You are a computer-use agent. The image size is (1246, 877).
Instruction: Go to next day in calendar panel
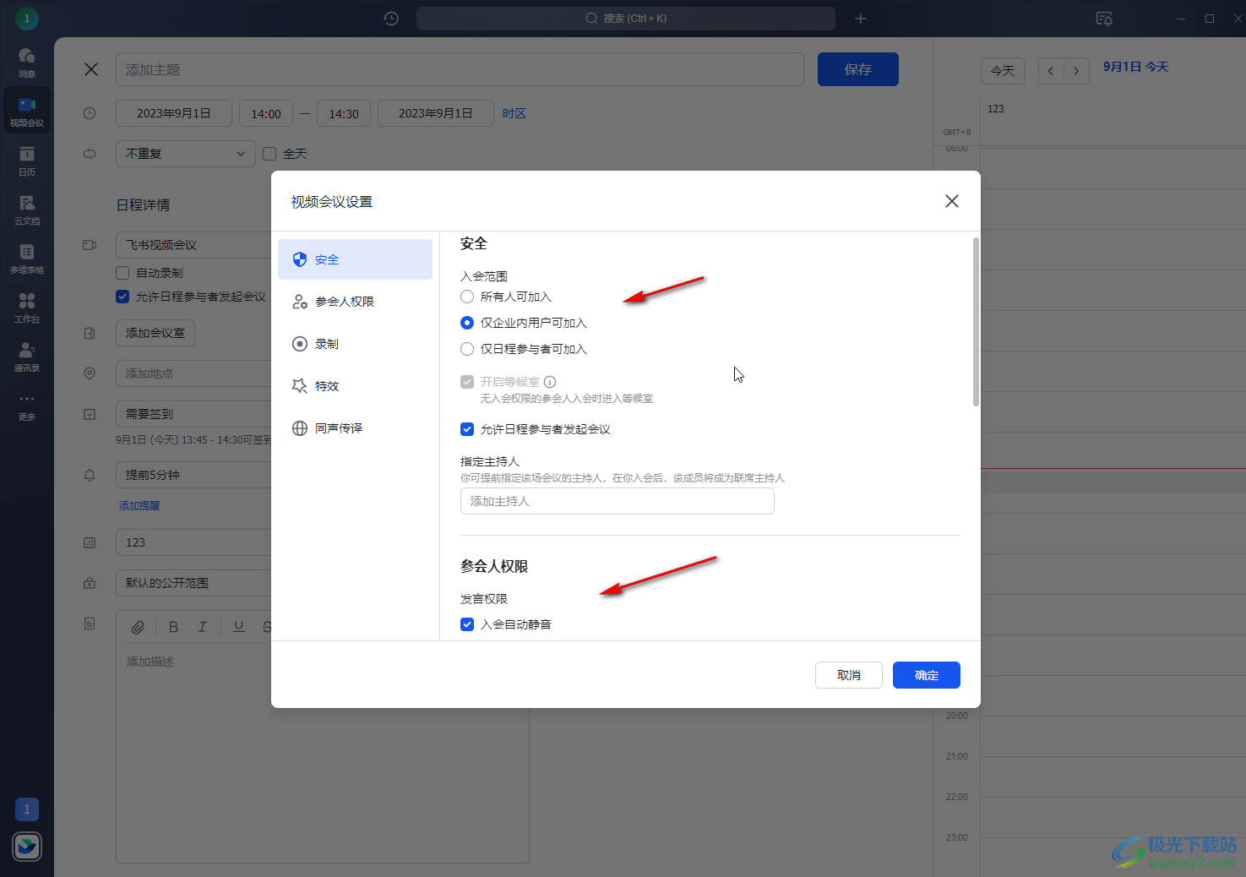coord(1076,71)
